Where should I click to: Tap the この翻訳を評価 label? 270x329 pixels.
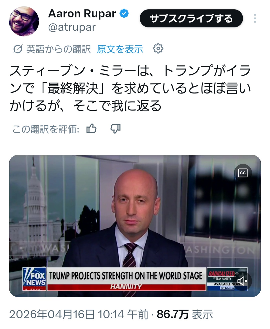click(46, 129)
